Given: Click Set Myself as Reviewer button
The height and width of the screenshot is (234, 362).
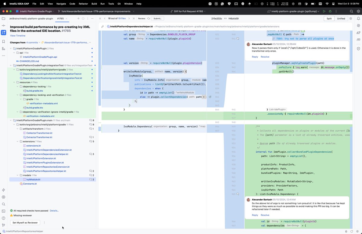Looking at the screenshot, I should point(25,223).
